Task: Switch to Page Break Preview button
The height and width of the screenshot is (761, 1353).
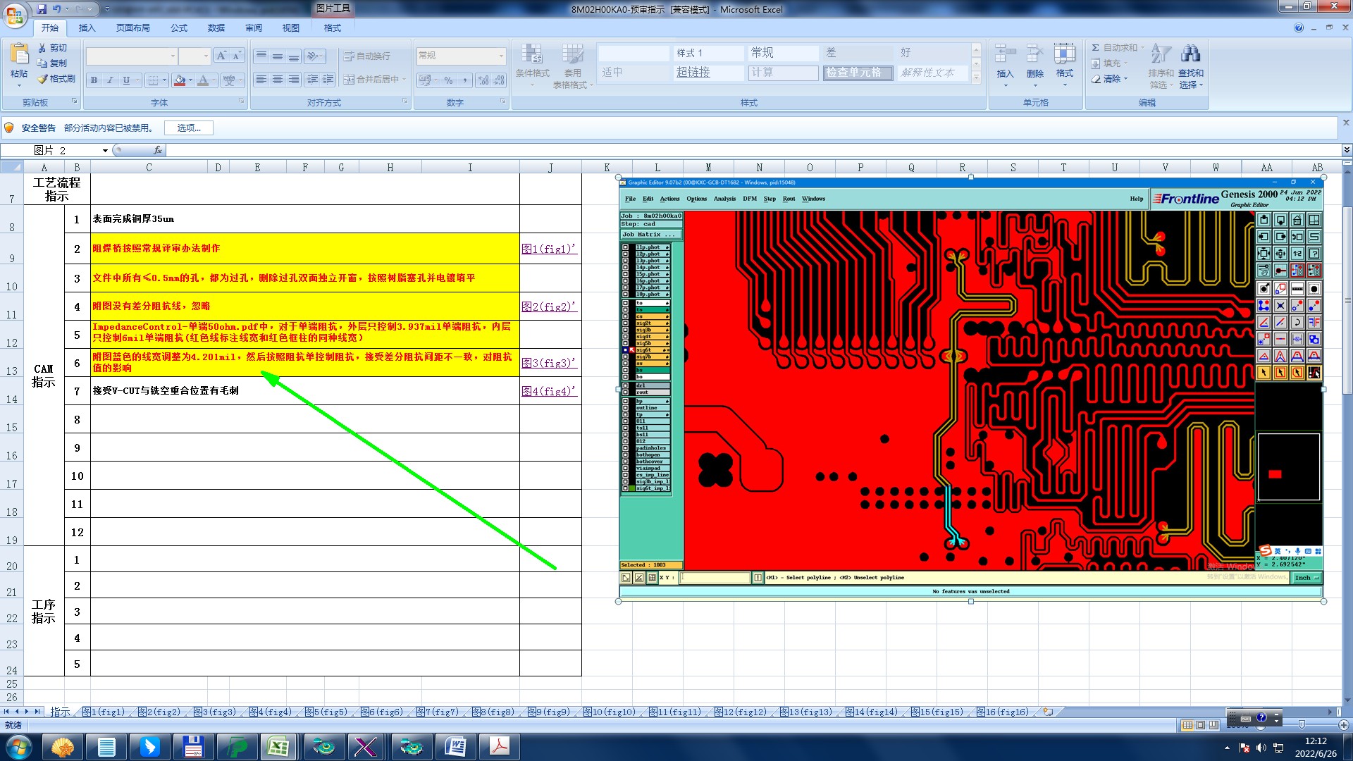Action: click(1213, 725)
